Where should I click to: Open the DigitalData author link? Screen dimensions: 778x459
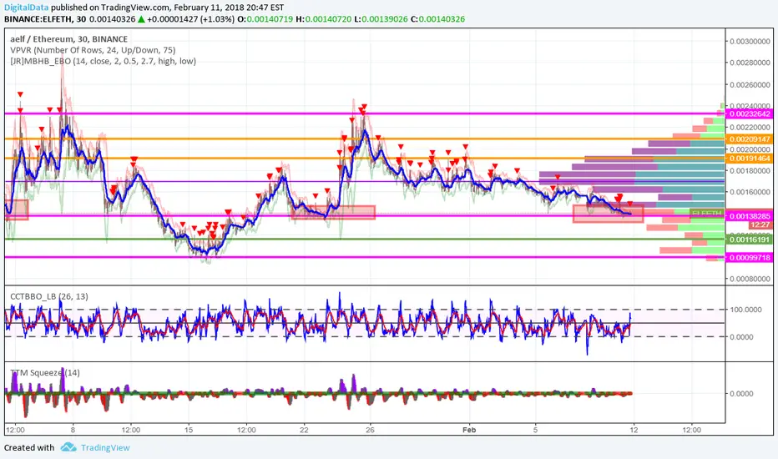pyautogui.click(x=27, y=8)
